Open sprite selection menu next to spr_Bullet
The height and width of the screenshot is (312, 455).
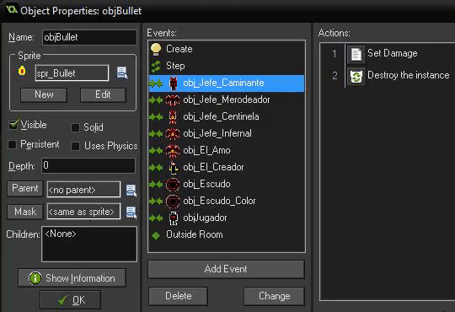point(122,73)
